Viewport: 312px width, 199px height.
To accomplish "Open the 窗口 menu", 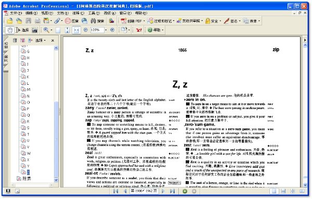I will pos(125,13).
